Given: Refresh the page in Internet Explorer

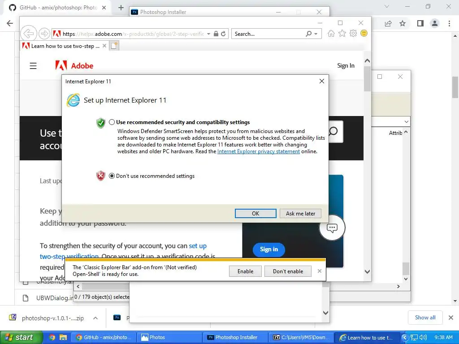Looking at the screenshot, I should coord(223,34).
